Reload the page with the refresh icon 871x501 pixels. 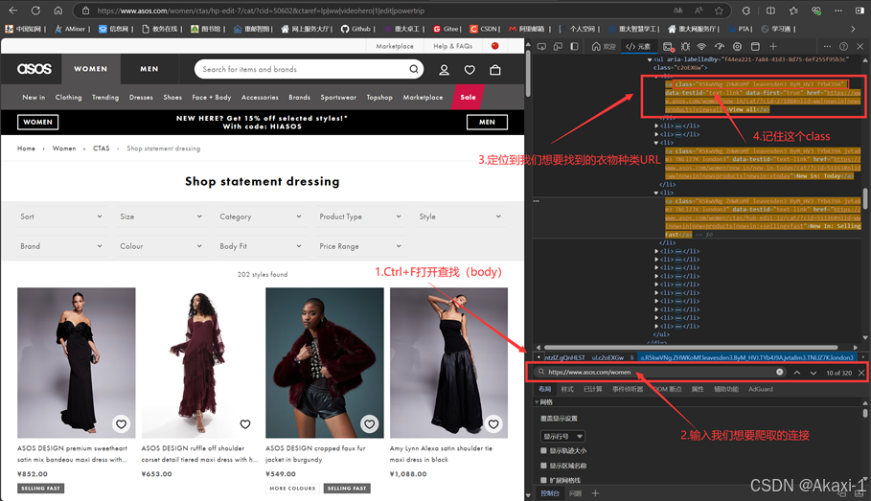coord(35,11)
